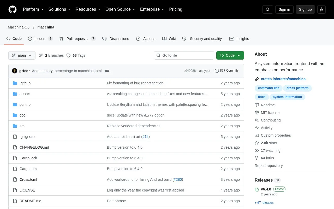Screen dimensions: 334x209
Task: Expand the Resources menu
Action: 88,9
